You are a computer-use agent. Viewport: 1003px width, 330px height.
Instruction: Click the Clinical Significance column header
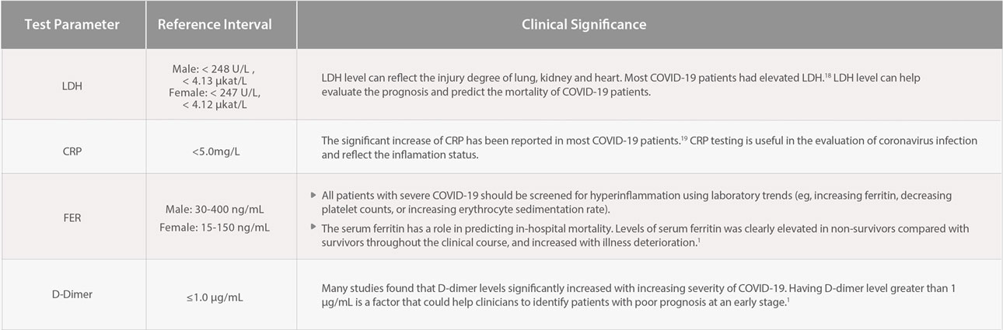coord(583,24)
